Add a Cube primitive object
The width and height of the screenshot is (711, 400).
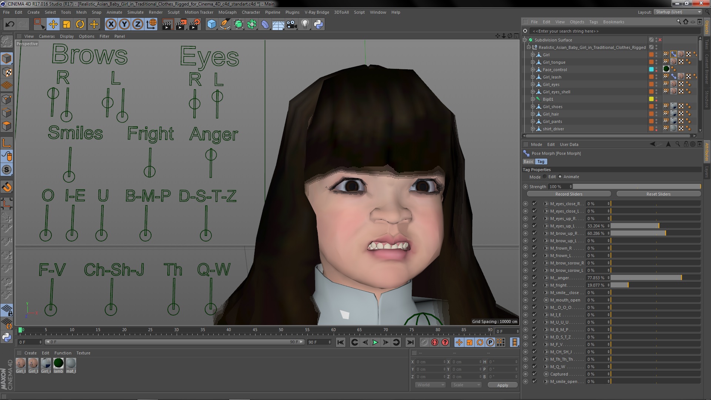(x=211, y=24)
